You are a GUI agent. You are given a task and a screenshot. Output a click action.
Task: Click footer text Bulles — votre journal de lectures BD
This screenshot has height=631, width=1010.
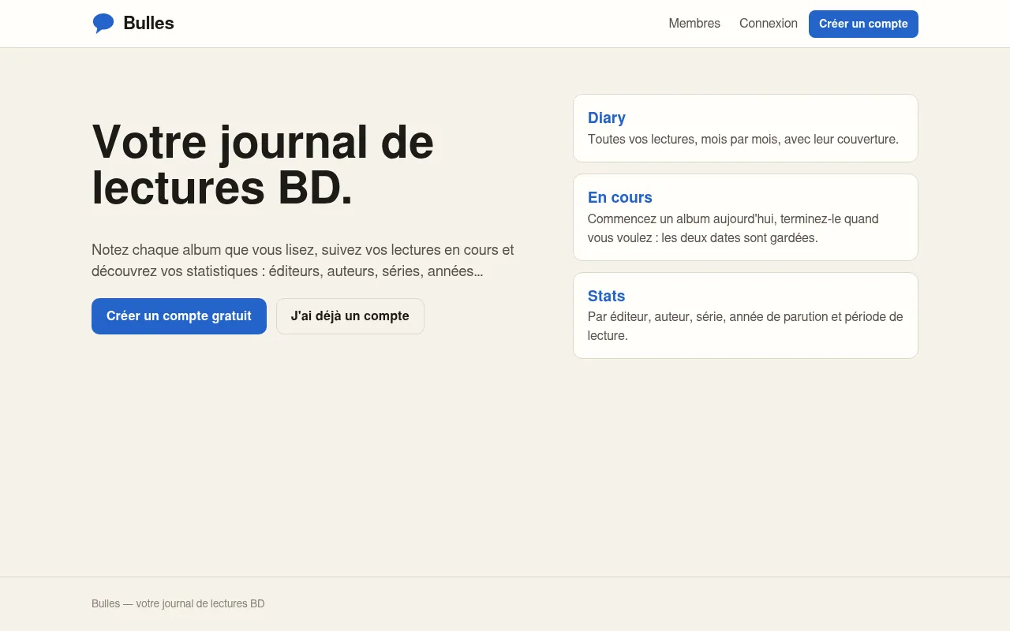point(178,603)
